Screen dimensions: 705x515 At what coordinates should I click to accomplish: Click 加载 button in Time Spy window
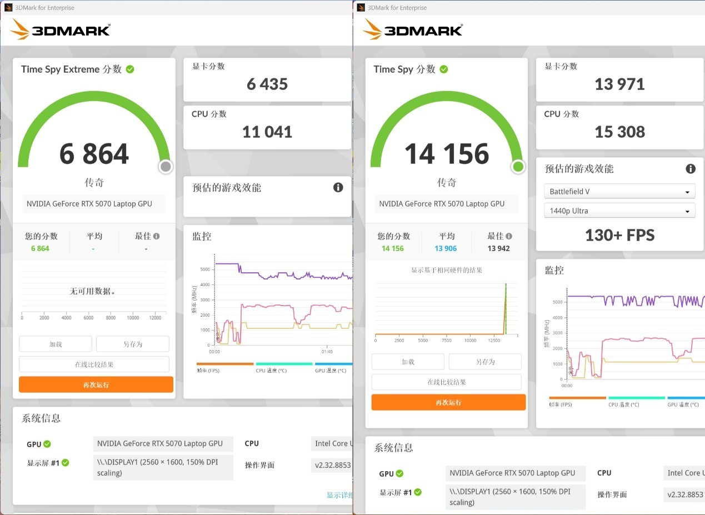click(408, 362)
